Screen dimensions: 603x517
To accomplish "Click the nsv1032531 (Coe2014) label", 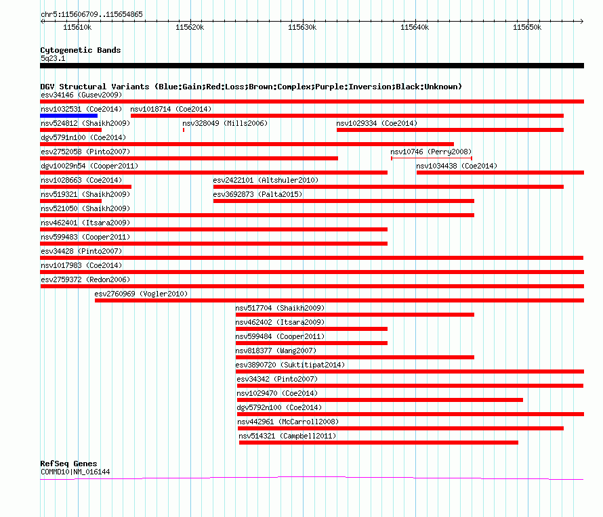I will pos(81,109).
